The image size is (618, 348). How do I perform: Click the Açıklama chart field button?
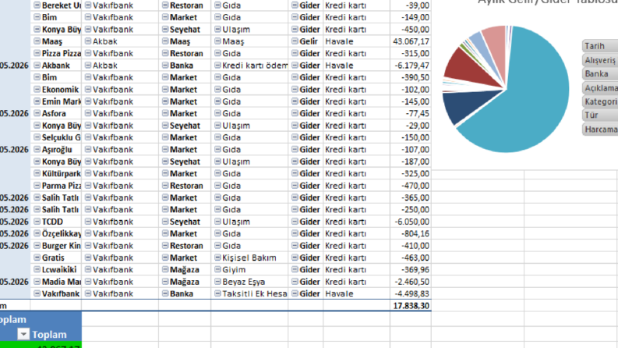pos(600,87)
